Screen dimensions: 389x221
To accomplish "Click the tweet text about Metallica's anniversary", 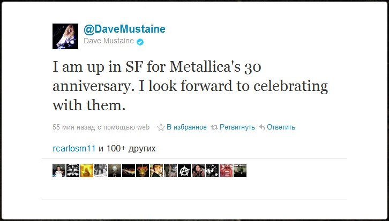I will tap(190, 86).
